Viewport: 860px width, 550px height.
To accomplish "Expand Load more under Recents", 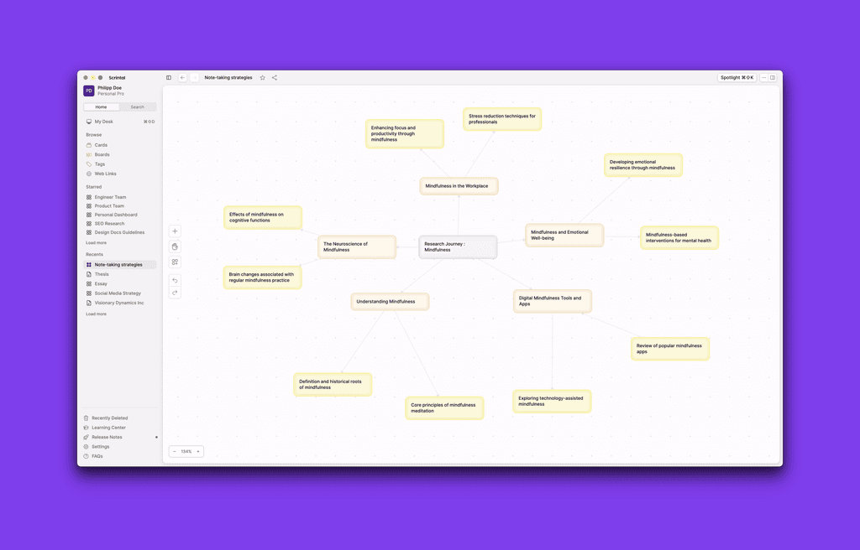I will tap(95, 314).
